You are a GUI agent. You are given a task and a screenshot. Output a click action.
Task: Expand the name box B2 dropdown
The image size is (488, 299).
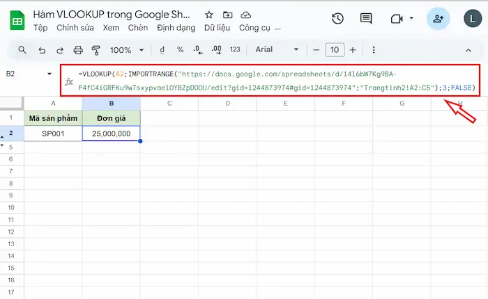pyautogui.click(x=49, y=74)
